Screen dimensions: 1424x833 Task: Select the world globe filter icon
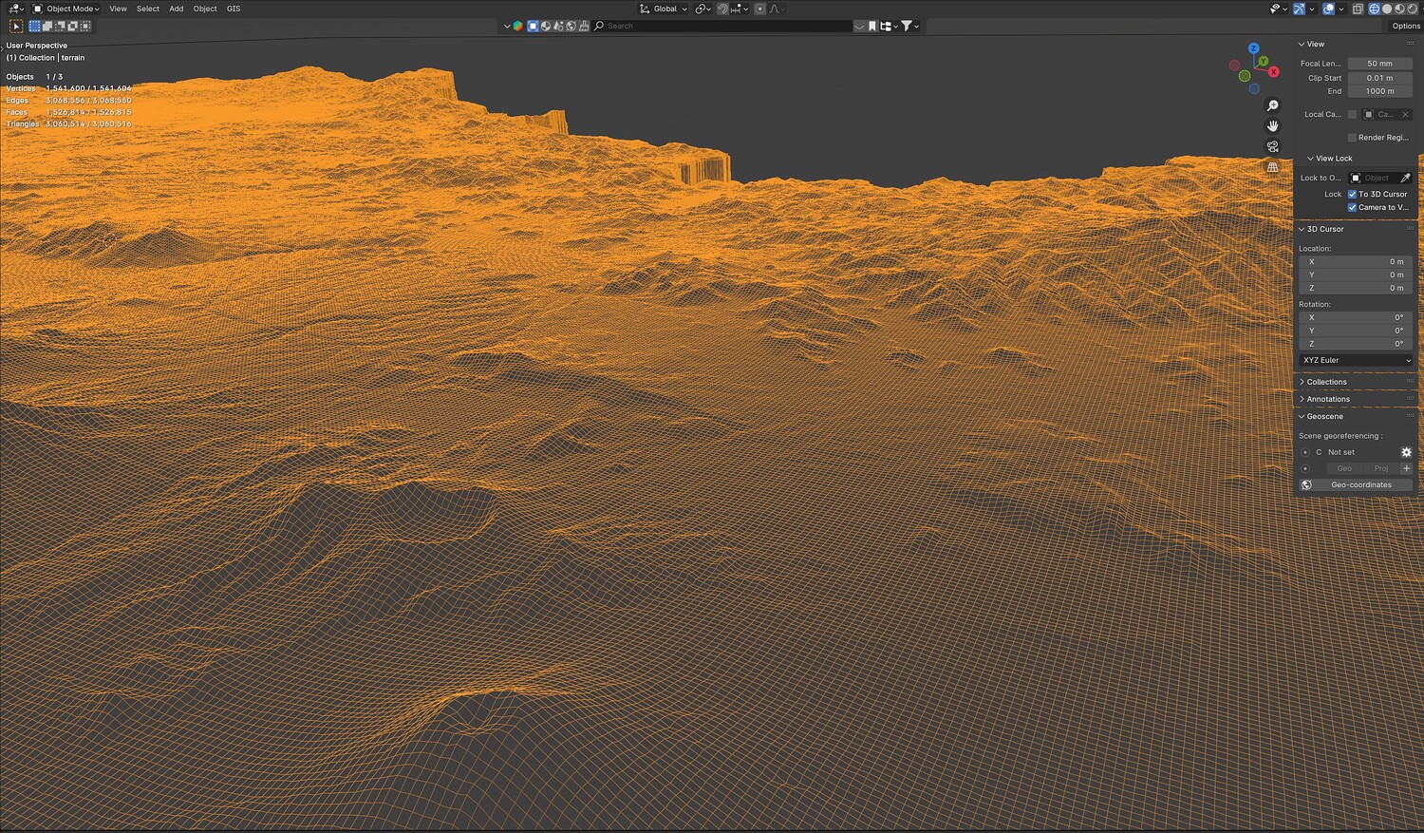point(571,26)
